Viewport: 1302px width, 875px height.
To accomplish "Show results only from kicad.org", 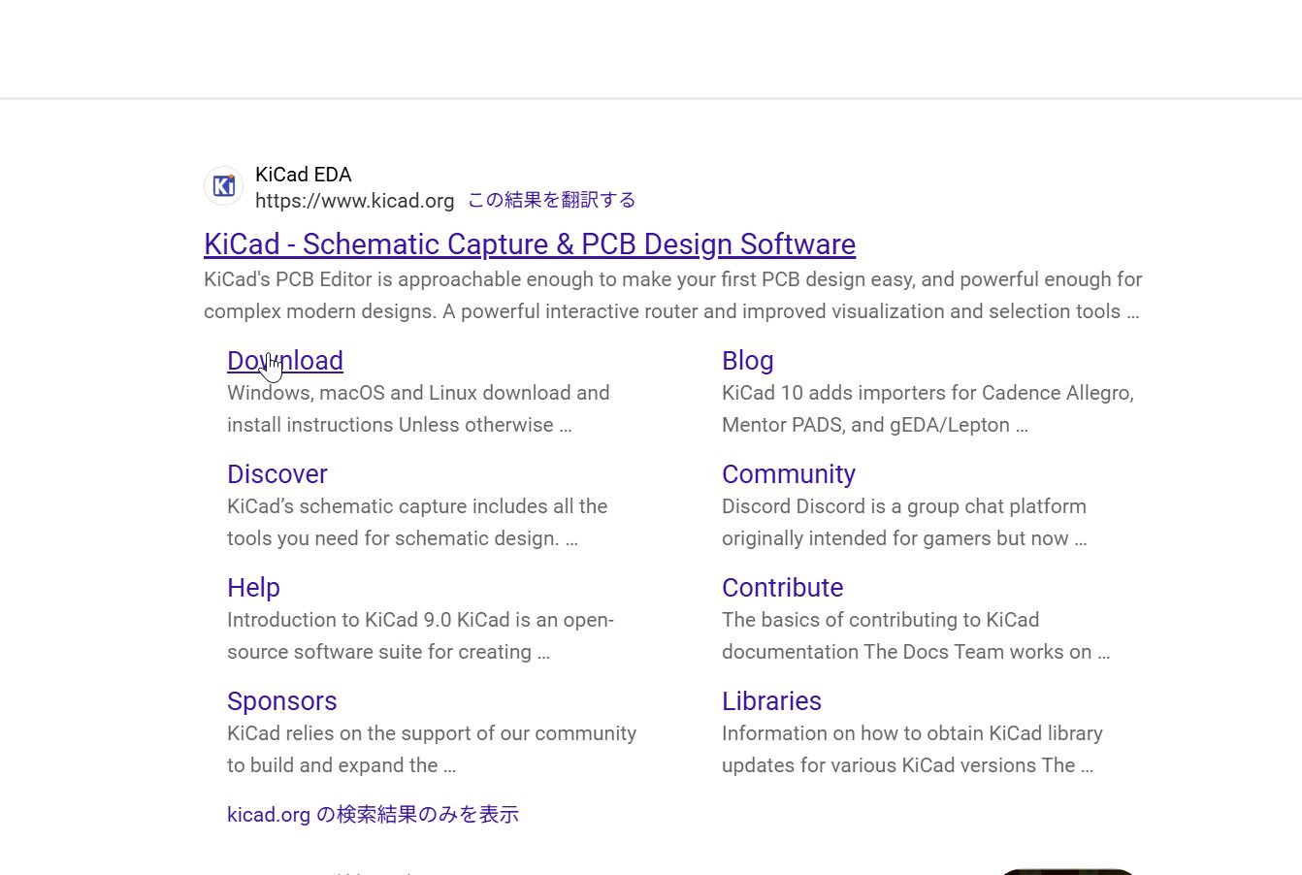I will click(373, 814).
